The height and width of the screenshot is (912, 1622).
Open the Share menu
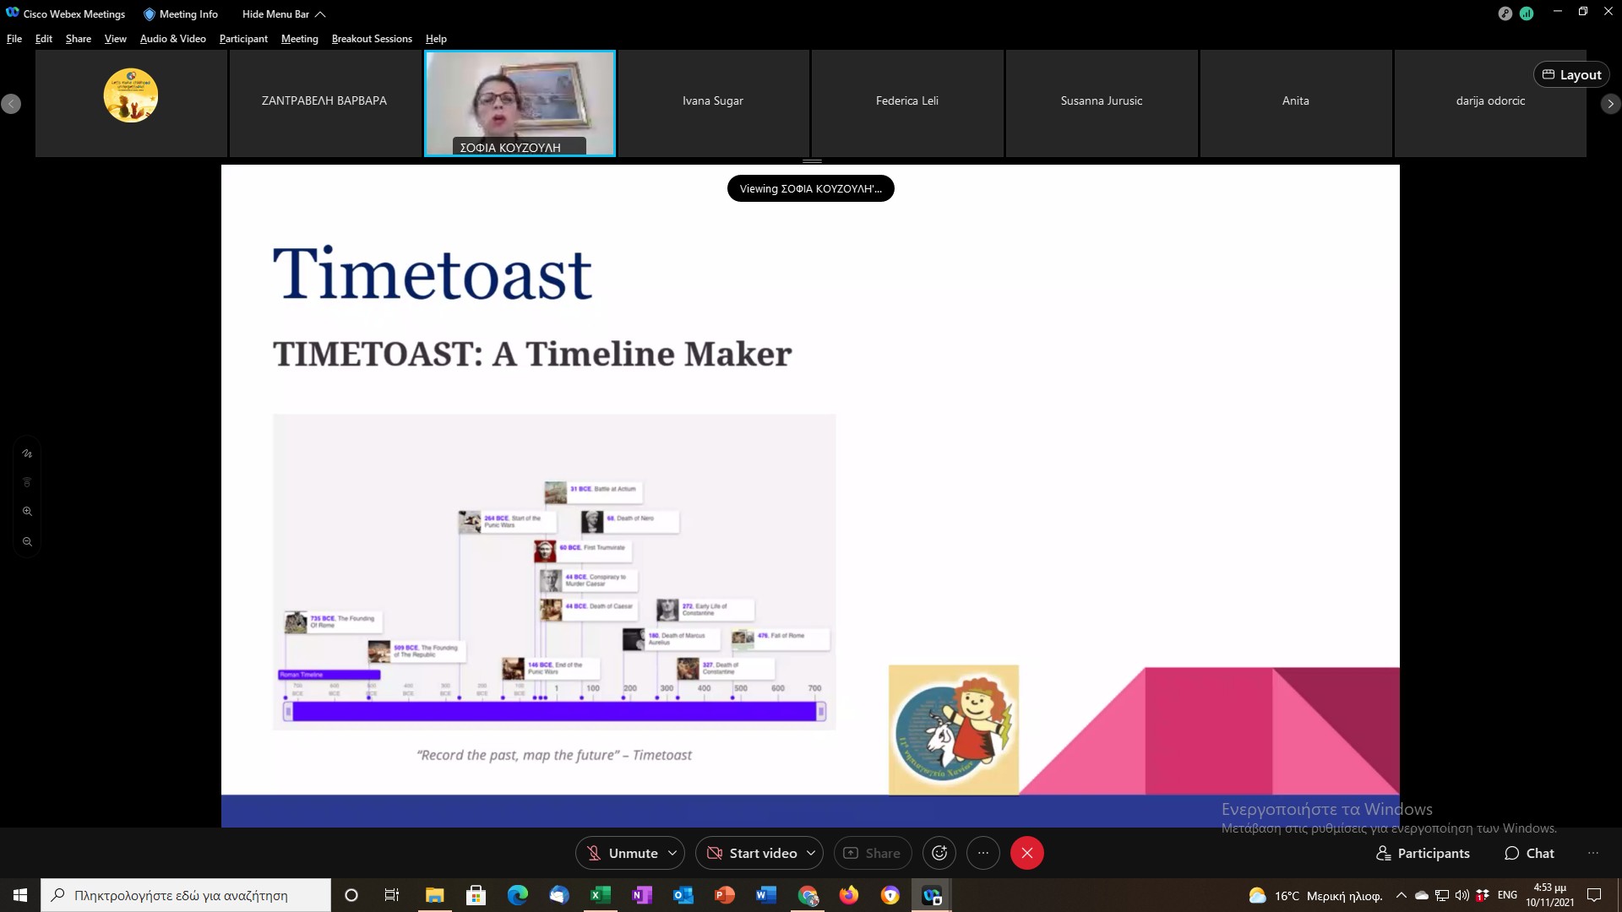tap(79, 39)
